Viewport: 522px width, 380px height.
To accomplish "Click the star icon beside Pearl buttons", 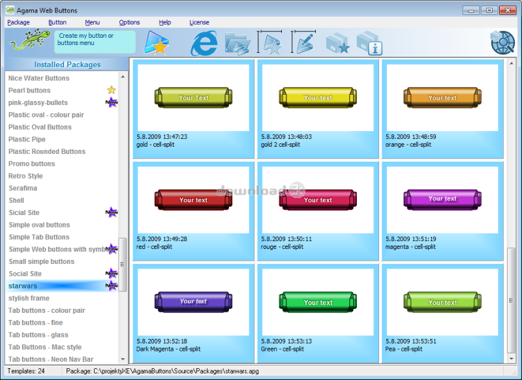I will click(111, 90).
